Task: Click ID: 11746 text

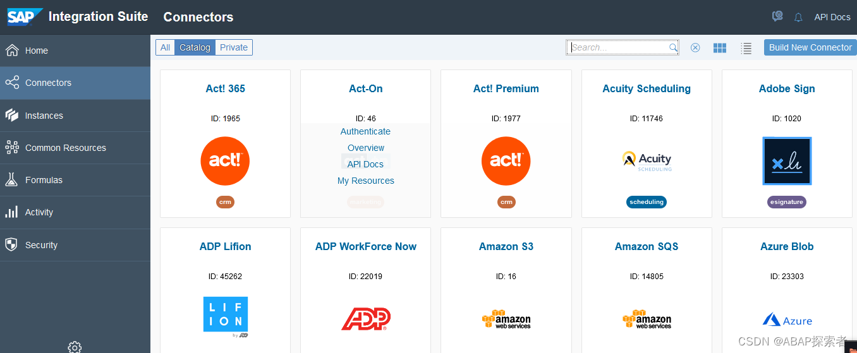Action: pos(647,118)
